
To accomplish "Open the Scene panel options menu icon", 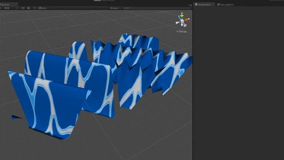I will [190, 5].
